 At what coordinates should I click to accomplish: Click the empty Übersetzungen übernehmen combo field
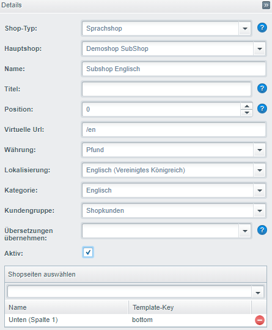(x=160, y=231)
